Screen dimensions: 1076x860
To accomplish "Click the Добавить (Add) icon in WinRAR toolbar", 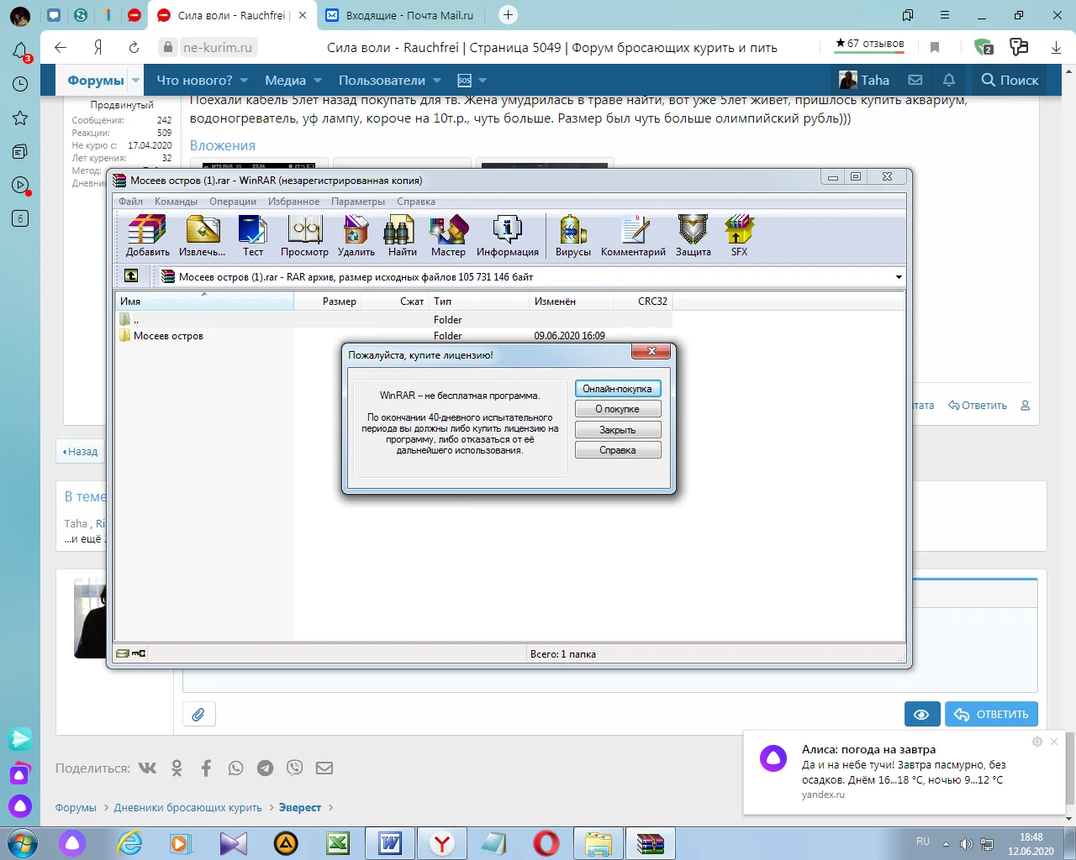I will 148,235.
